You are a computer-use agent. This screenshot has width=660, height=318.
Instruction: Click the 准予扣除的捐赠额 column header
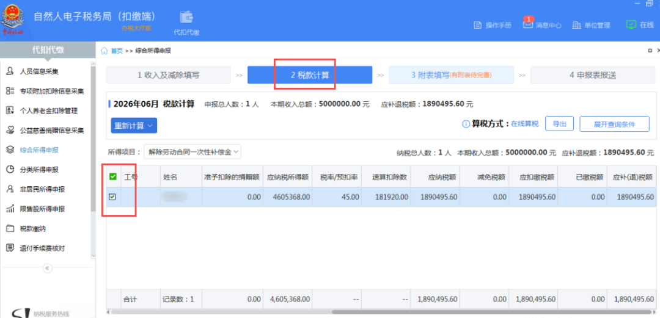tap(233, 176)
